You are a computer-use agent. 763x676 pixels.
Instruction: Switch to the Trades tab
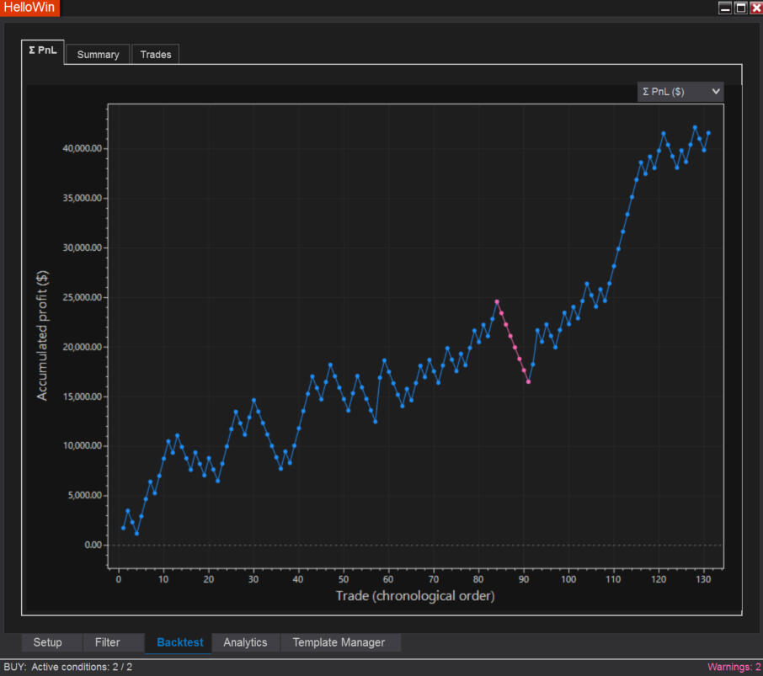click(x=156, y=55)
